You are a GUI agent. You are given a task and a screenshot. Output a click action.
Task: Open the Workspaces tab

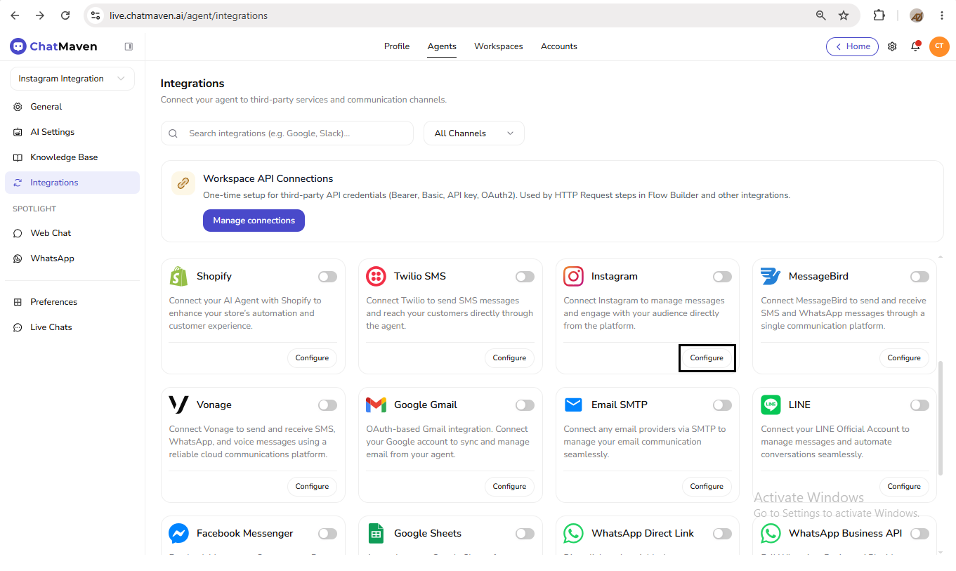[499, 46]
